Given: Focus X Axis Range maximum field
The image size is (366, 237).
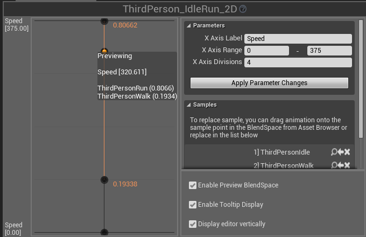Looking at the screenshot, I should [329, 51].
